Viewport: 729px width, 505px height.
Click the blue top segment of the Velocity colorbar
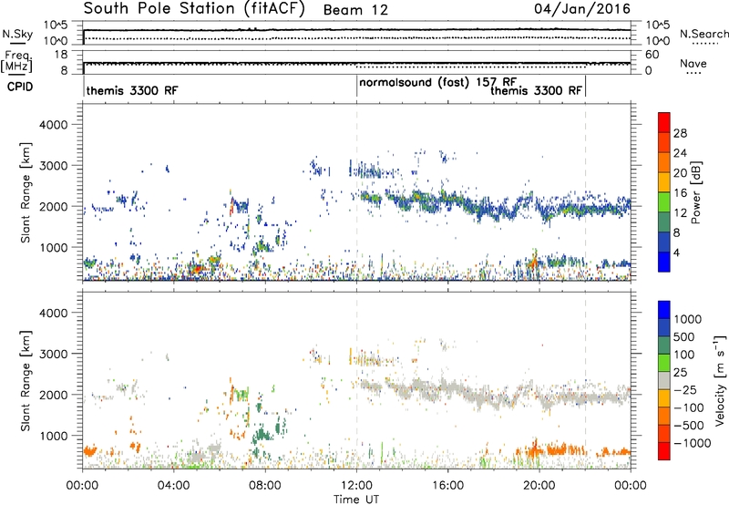click(664, 310)
